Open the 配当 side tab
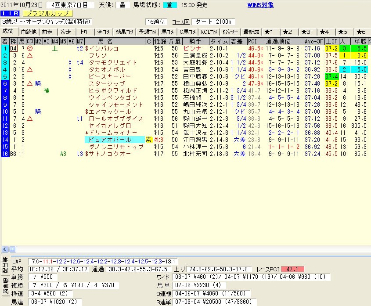 [5, 265]
